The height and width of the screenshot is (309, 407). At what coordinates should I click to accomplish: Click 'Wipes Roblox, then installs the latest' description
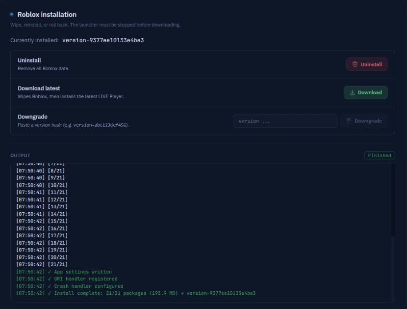point(71,96)
